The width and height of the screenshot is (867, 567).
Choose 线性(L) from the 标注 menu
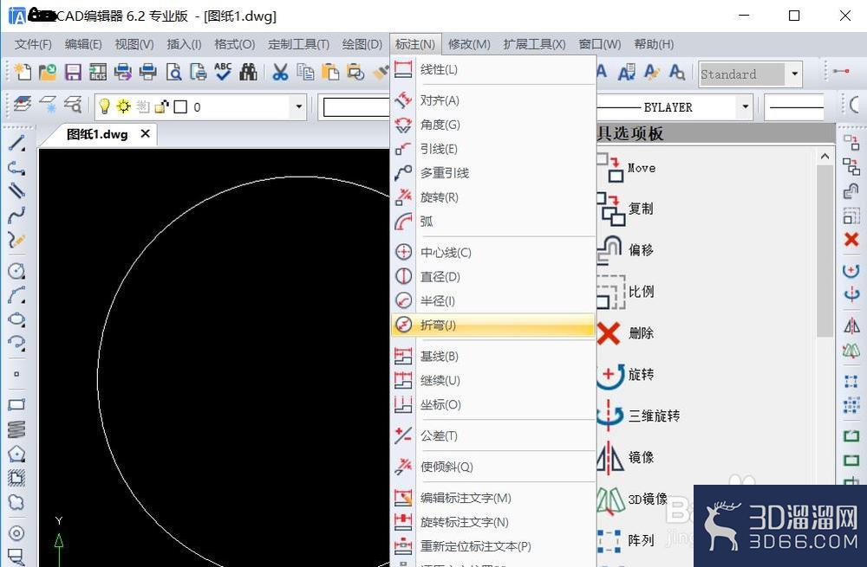[493, 69]
